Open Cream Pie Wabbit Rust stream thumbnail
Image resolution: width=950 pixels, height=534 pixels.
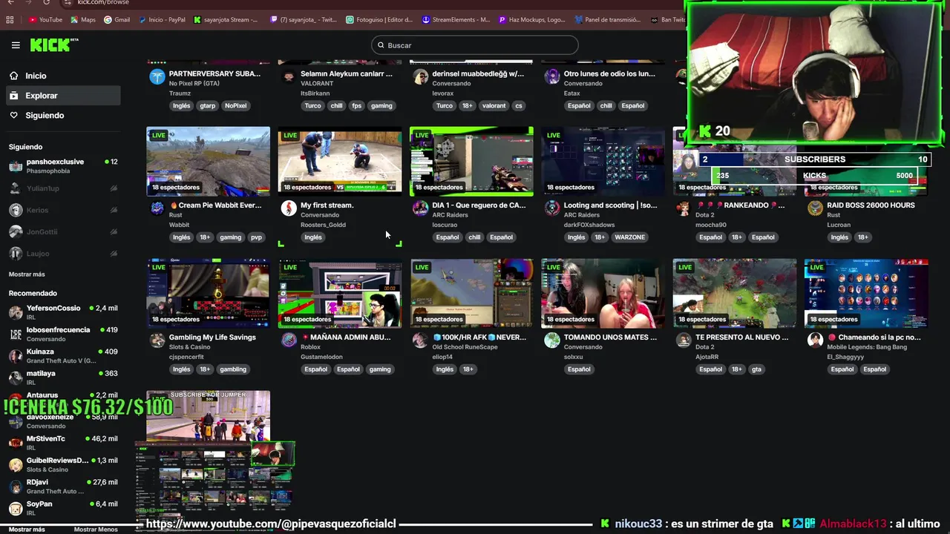pyautogui.click(x=209, y=161)
